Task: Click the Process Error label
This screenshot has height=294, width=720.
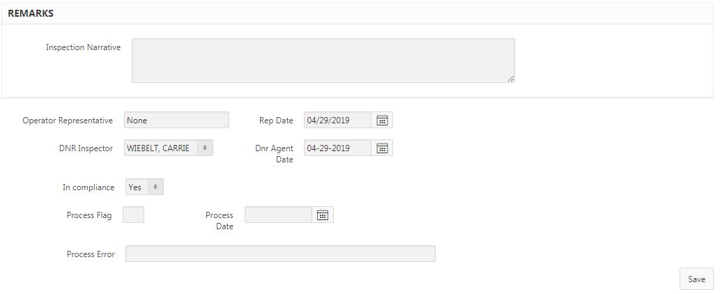Action: click(x=91, y=254)
